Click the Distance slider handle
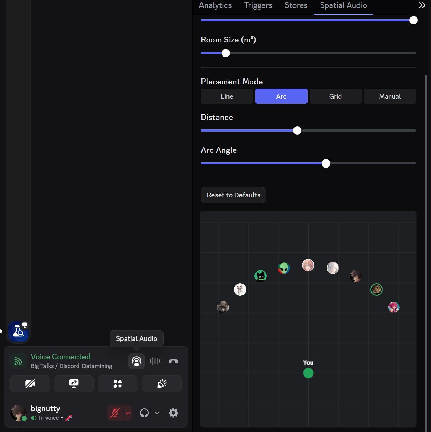The image size is (431, 432). click(297, 131)
